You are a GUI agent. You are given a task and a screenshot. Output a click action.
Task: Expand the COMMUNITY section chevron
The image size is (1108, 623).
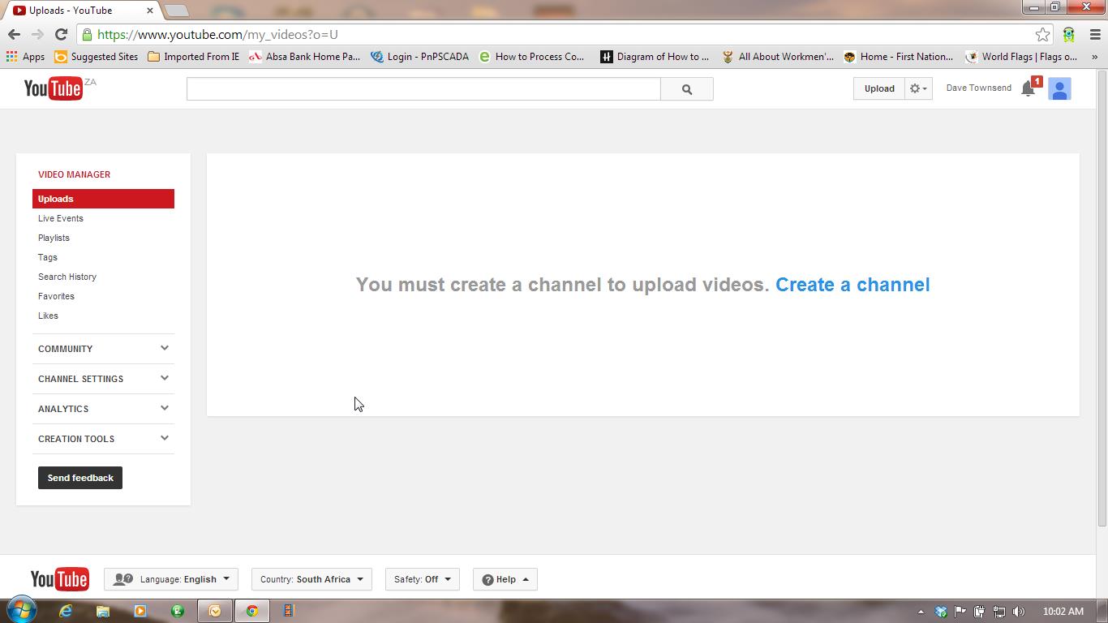tap(165, 348)
